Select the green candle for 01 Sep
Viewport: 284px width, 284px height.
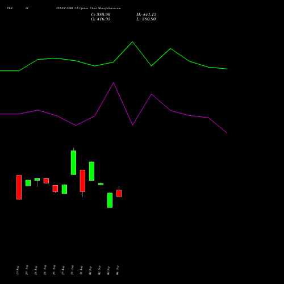click(x=91, y=171)
